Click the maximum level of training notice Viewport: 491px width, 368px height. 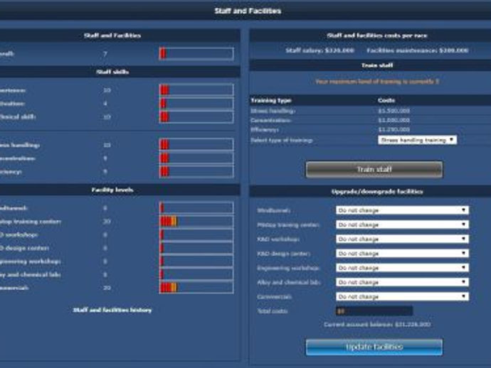click(377, 82)
